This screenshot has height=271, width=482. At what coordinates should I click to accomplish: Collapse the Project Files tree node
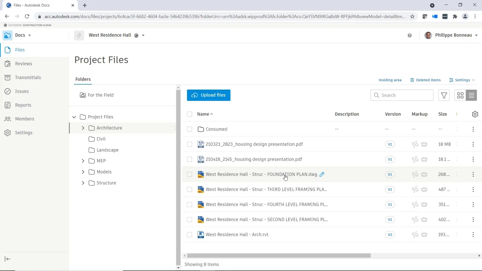[x=74, y=117]
